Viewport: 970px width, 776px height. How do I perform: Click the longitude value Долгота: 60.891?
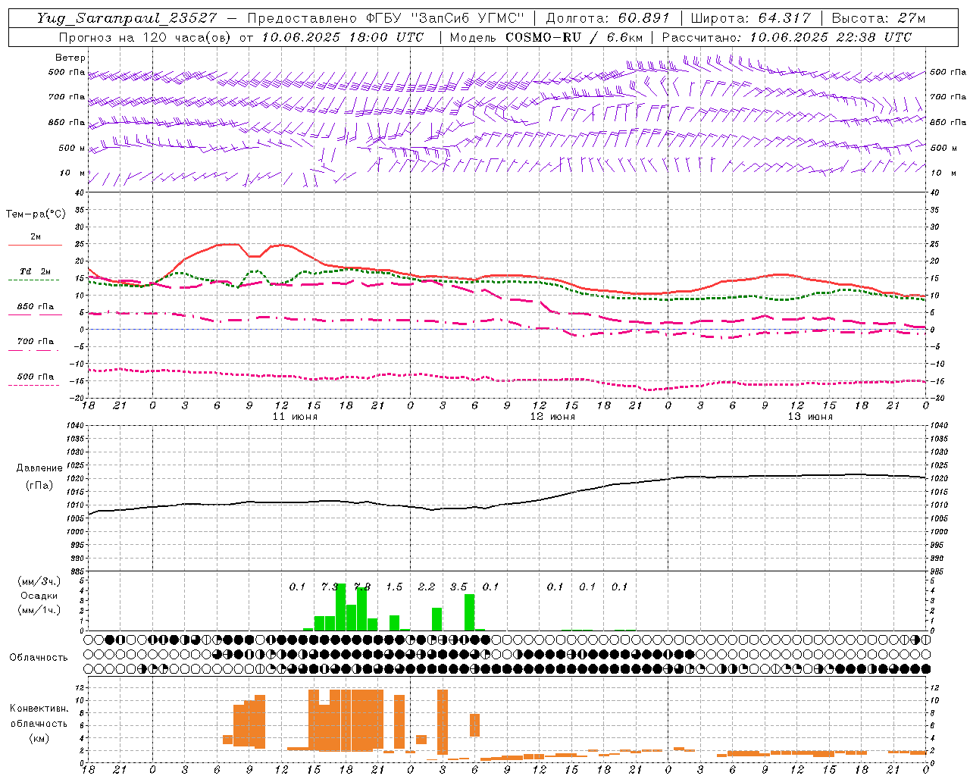[x=608, y=18]
